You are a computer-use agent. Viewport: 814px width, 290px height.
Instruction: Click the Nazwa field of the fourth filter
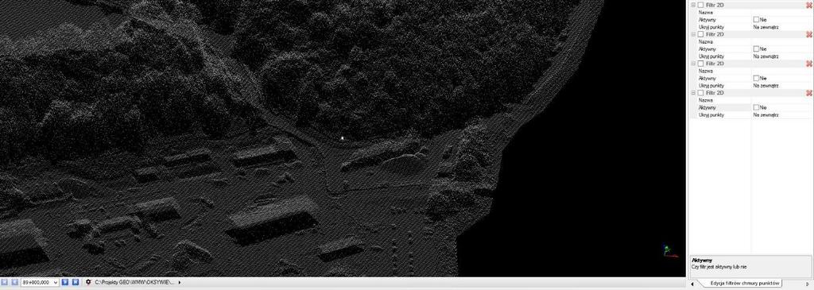782,100
